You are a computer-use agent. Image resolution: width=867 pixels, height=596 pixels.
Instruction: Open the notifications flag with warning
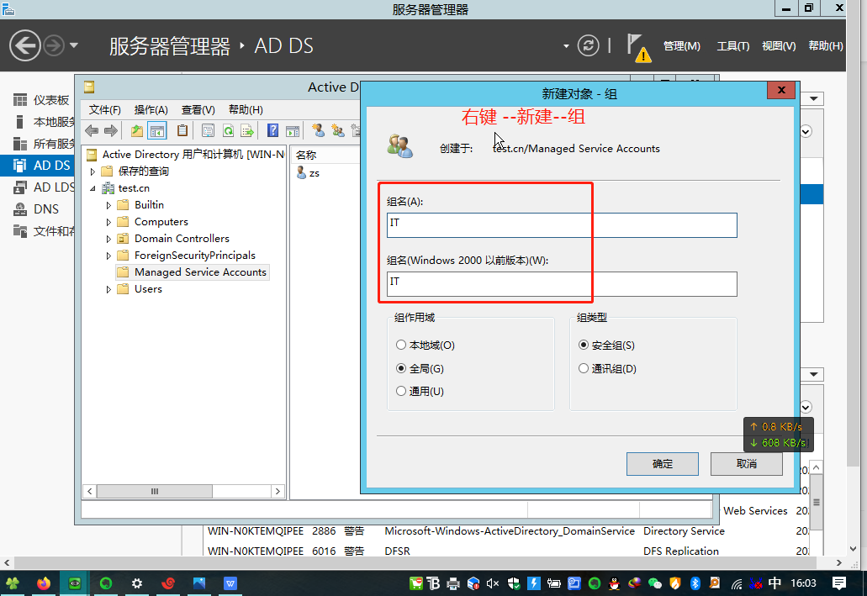coord(638,48)
